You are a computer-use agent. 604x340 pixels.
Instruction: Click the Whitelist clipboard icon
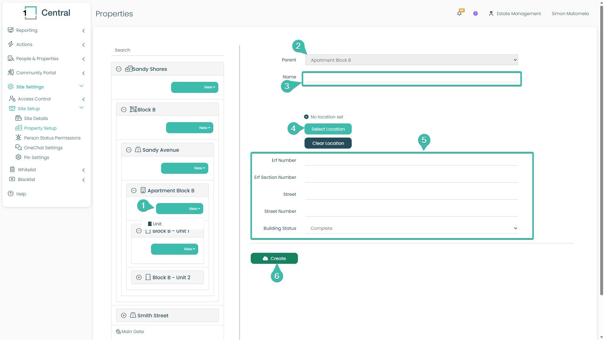click(12, 169)
